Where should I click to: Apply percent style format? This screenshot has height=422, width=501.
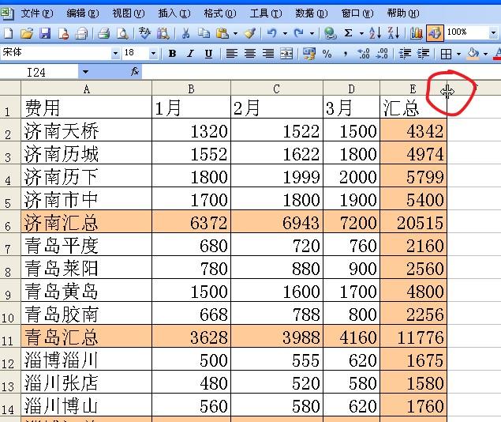click(x=327, y=54)
